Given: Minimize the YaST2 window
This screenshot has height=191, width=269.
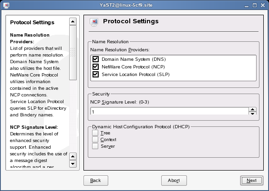Looking at the screenshot, I should click(247, 6).
